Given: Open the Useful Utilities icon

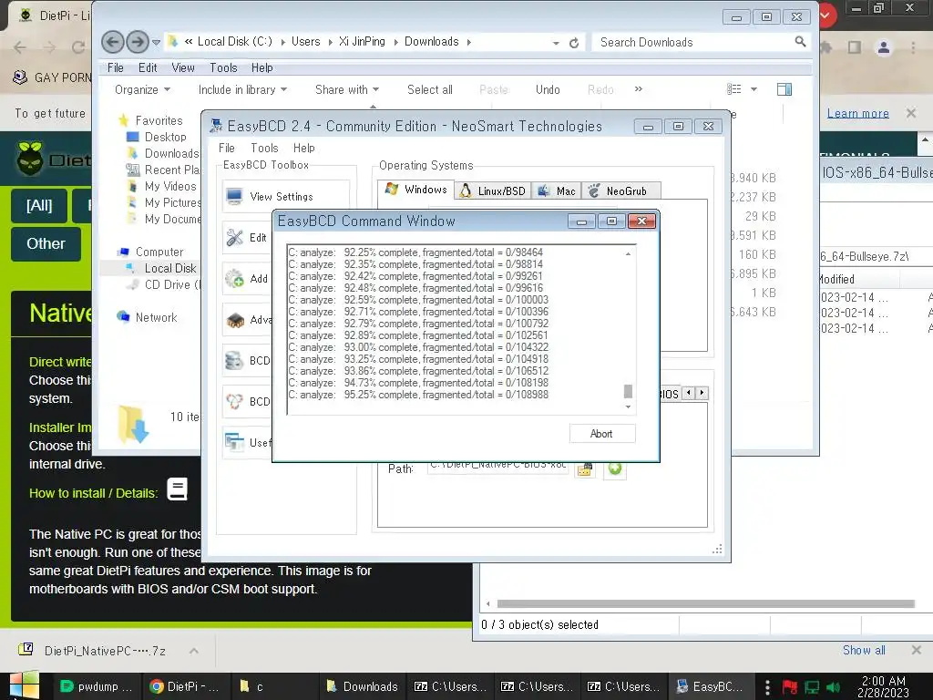Looking at the screenshot, I should tap(234, 442).
